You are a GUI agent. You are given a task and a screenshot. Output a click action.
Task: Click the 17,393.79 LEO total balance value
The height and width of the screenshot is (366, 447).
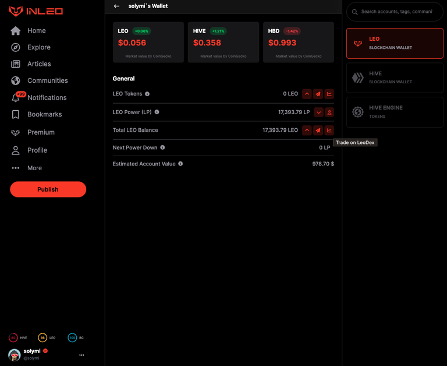click(x=280, y=130)
